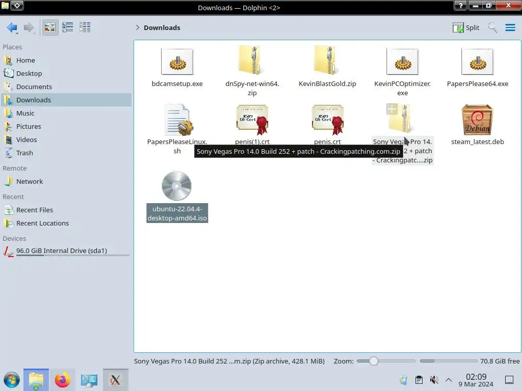The width and height of the screenshot is (522, 391).
Task: Select penis(1).crt certificate icon
Action: coord(252,119)
